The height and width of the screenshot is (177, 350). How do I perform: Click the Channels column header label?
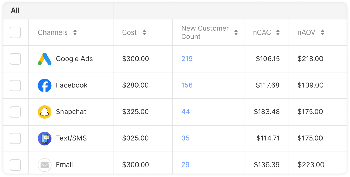[53, 32]
